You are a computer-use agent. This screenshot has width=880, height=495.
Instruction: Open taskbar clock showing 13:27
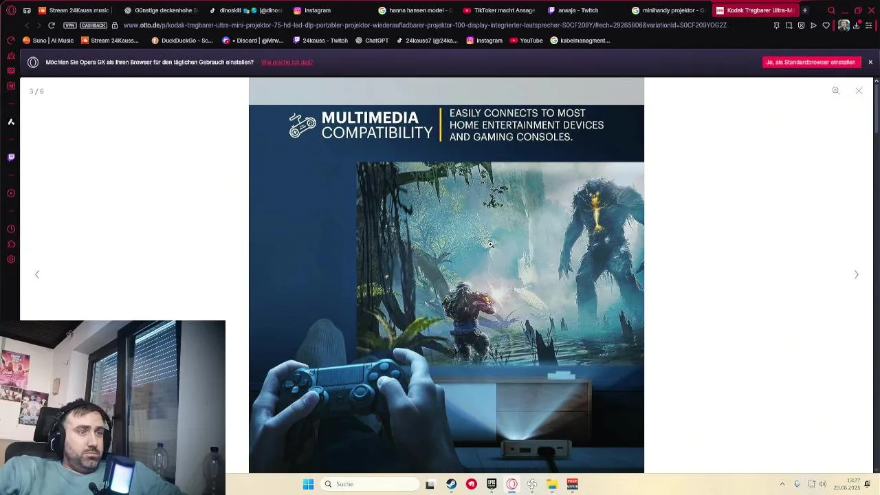[x=848, y=484]
